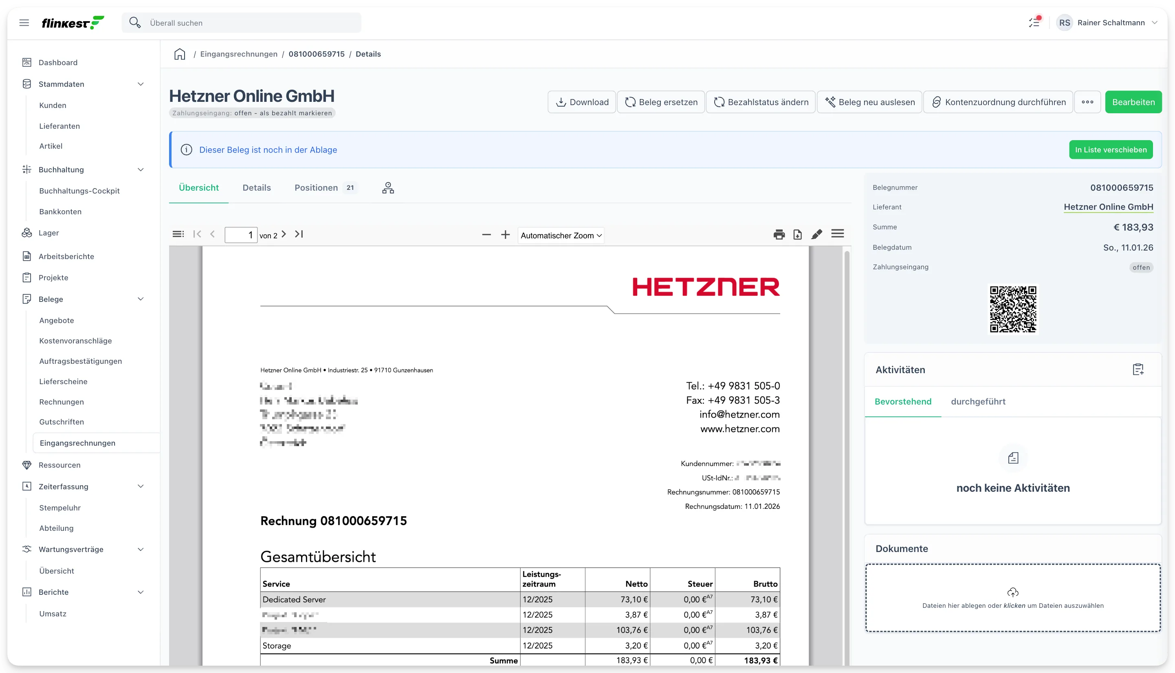Viewport: 1175px width, 673px height.
Task: Click Bezahlstatus ändern button
Action: 760,102
